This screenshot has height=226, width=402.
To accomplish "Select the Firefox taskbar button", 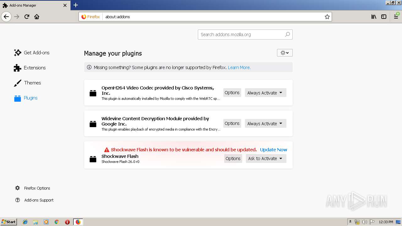I will click(x=78, y=222).
